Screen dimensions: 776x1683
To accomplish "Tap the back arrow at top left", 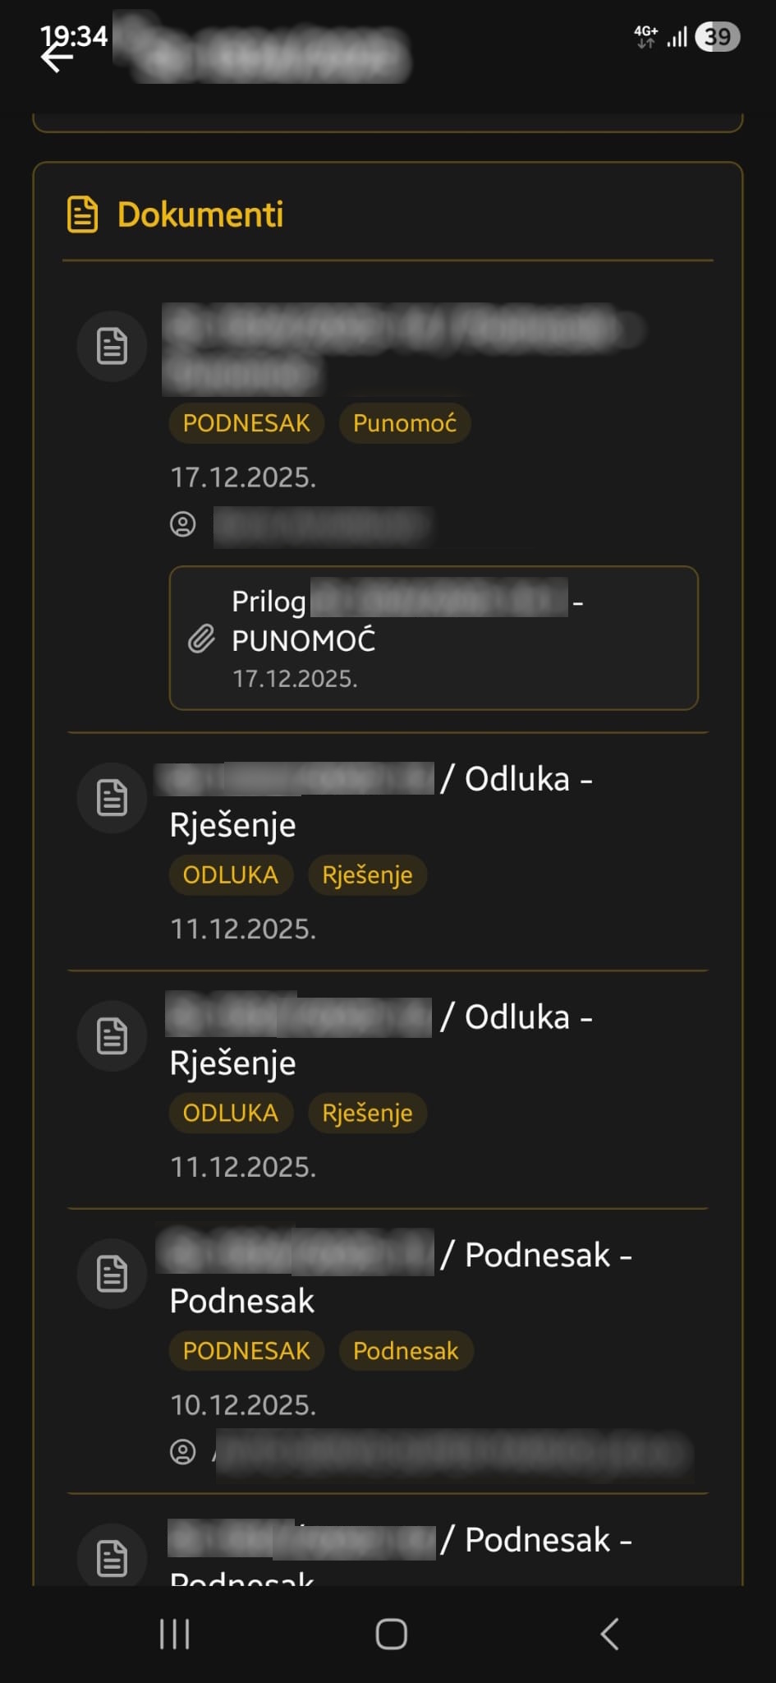I will (57, 58).
